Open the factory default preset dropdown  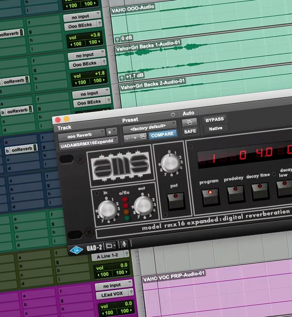(x=149, y=127)
